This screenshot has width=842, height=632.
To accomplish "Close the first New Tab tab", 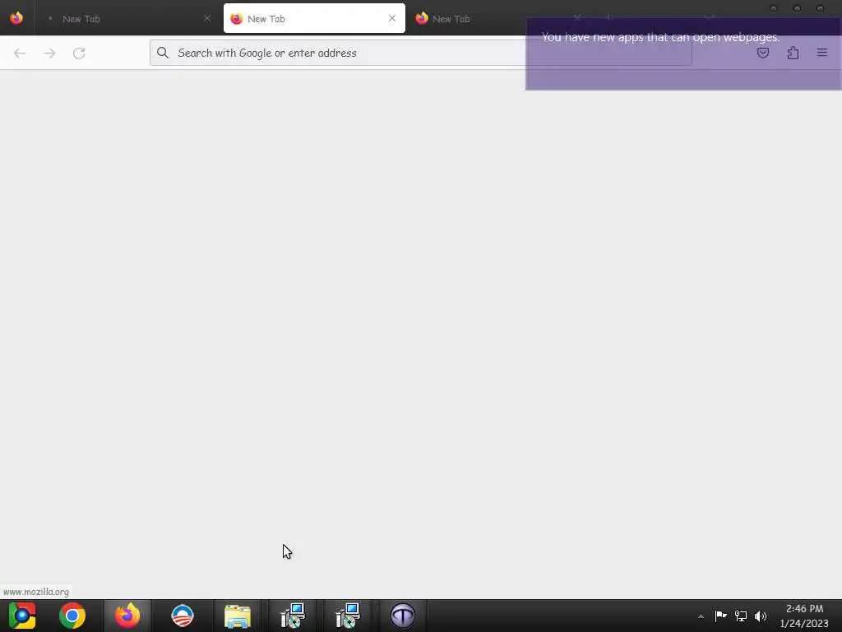I will pos(206,18).
